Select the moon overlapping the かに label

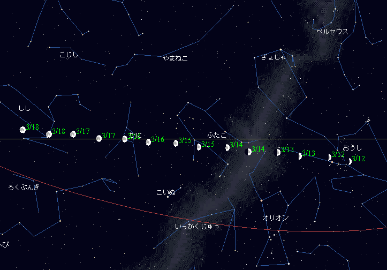coord(125,139)
